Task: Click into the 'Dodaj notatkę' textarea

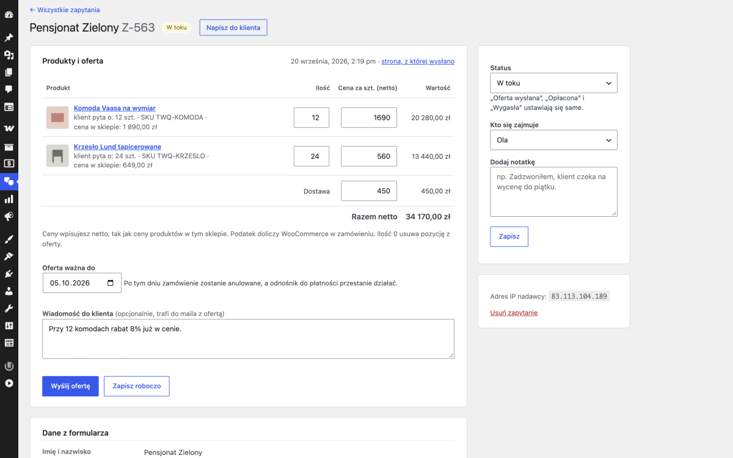Action: coord(553,192)
